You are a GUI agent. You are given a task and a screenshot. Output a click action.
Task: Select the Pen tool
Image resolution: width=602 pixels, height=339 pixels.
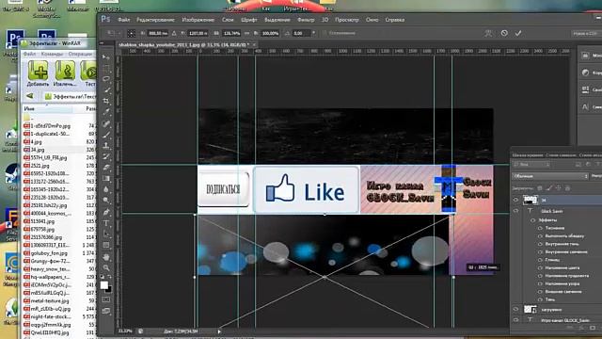pyautogui.click(x=106, y=212)
